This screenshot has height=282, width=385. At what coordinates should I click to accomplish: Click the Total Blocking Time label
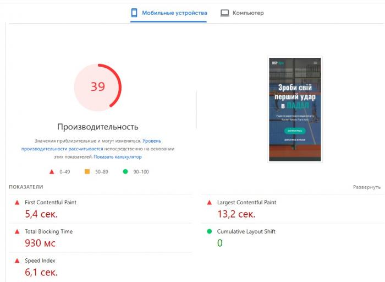tap(48, 231)
